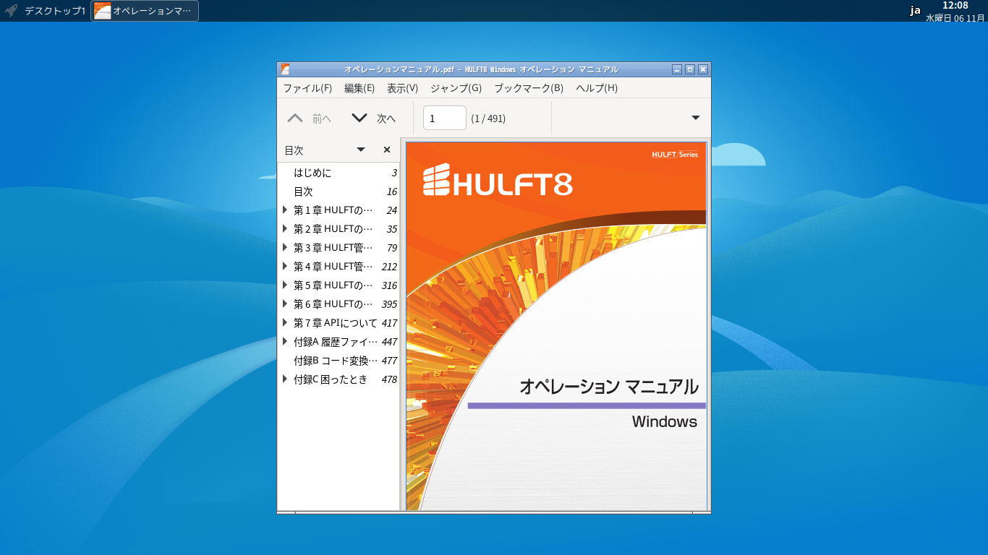Screen dimensions: 988x555
Task: Maximize the PDF viewer window
Action: click(x=690, y=69)
